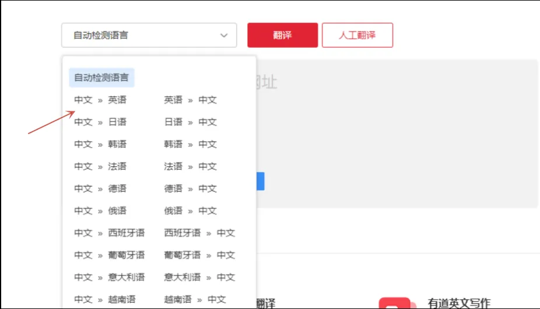The image size is (540, 309).
Task: Click the grey translation text input area
Action: 397,134
